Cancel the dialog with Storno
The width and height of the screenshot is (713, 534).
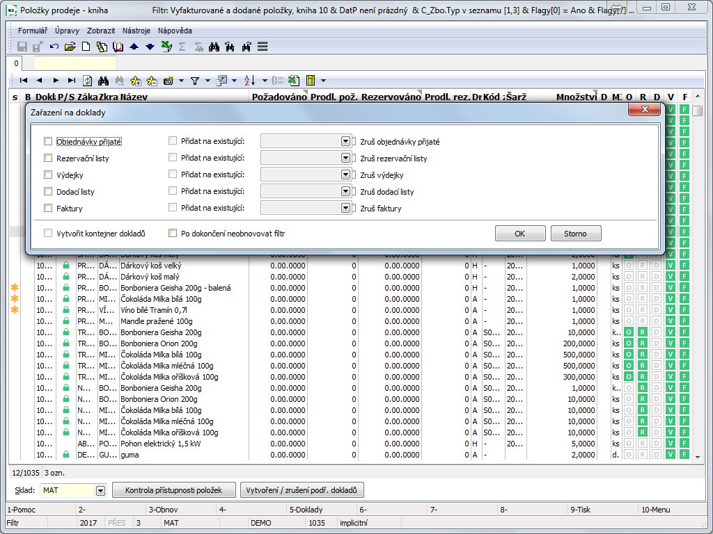(x=576, y=234)
